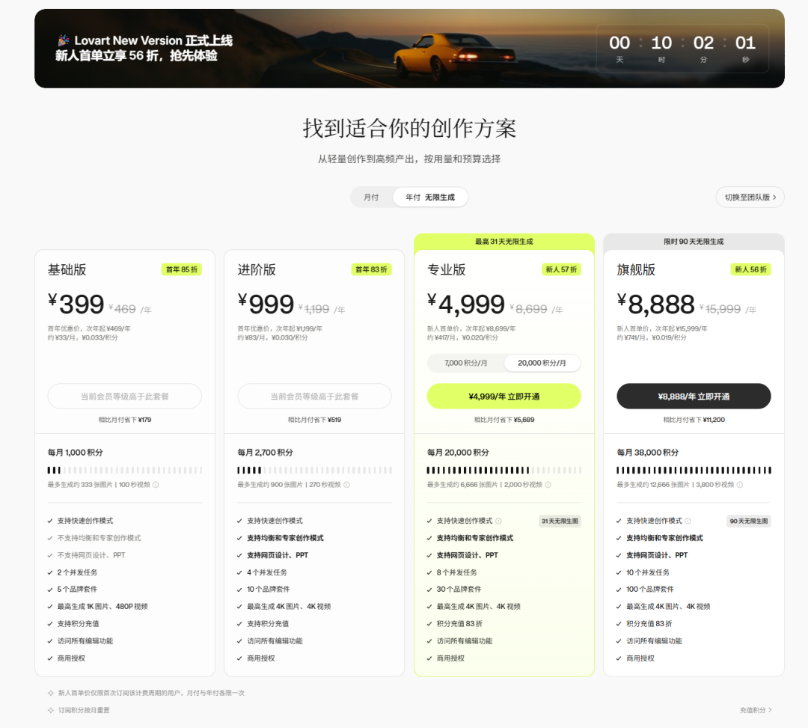Click the 专业版 plan title
808x728 pixels.
446,269
